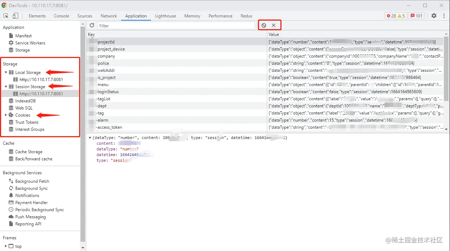Click the 101 issues badge
Screen dimensions: 450x251
(417, 16)
